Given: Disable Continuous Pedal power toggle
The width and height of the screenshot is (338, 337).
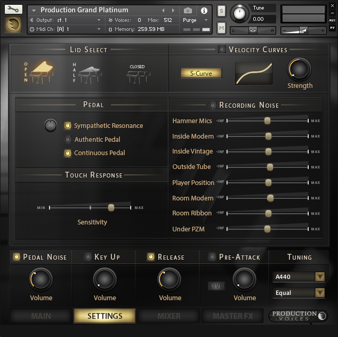Looking at the screenshot, I should (x=68, y=153).
